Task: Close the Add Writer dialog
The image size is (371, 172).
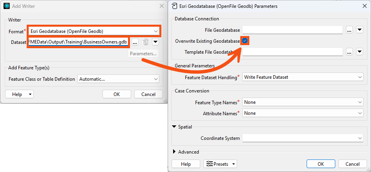Action: tap(162, 6)
